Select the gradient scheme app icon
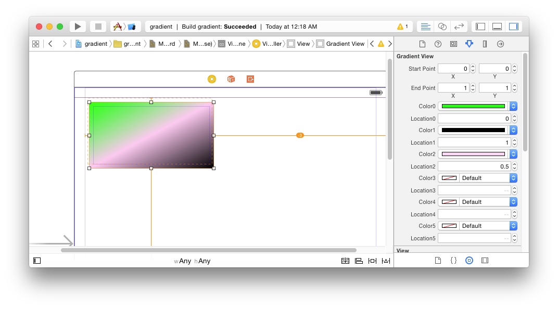Screen dimensions: 558x309 pyautogui.click(x=132, y=27)
